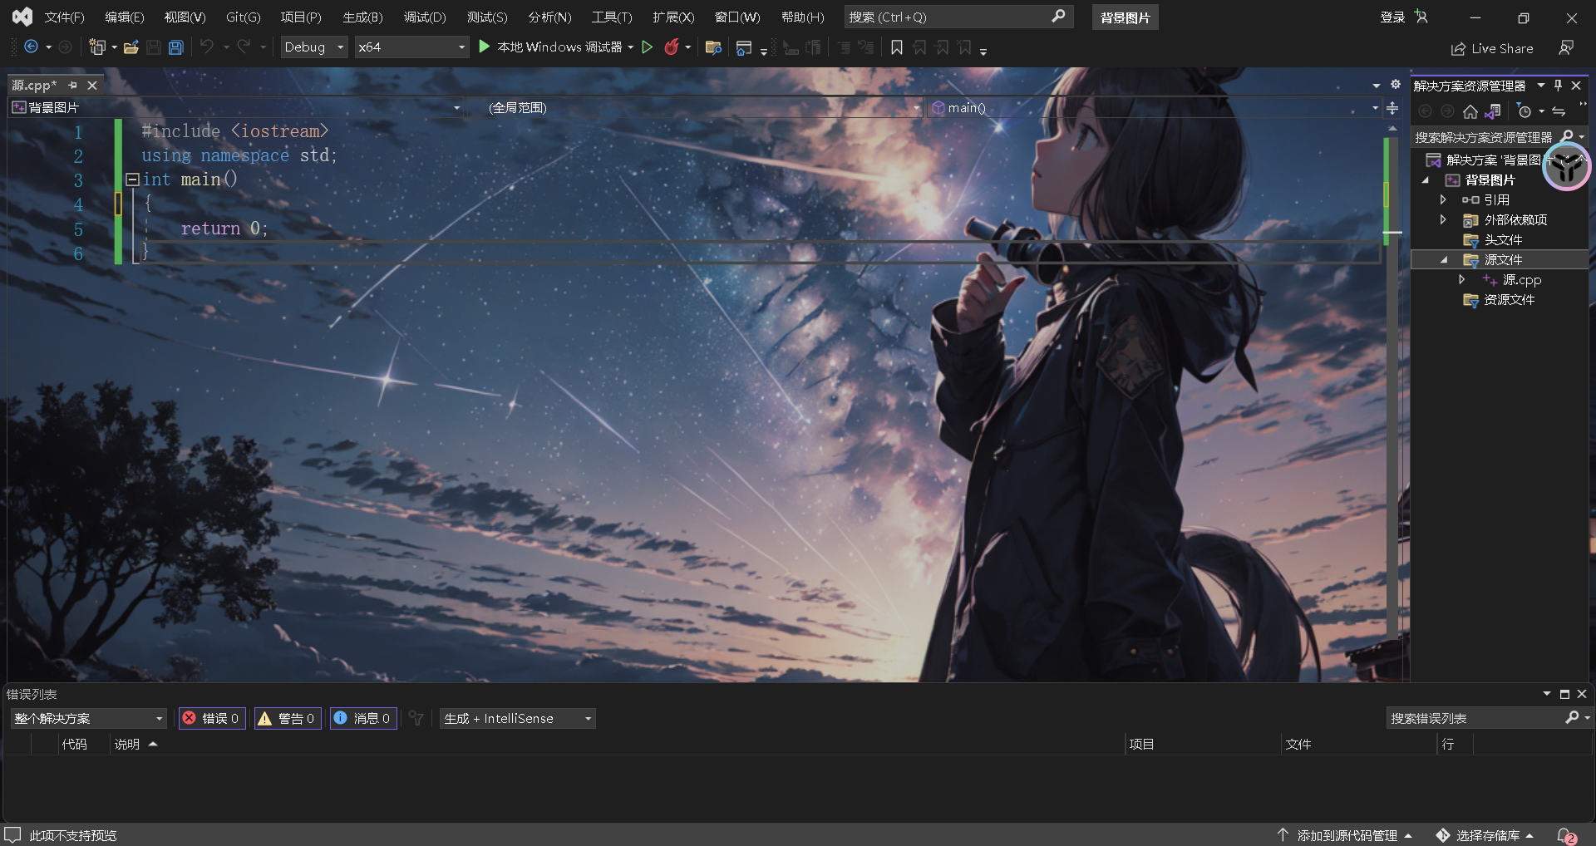Click the Undo arrow icon
The width and height of the screenshot is (1596, 846).
pyautogui.click(x=207, y=47)
